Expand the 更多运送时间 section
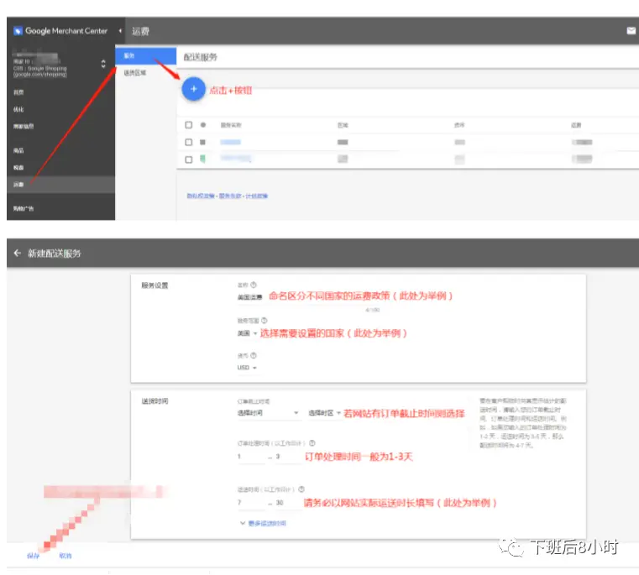 pyautogui.click(x=263, y=523)
